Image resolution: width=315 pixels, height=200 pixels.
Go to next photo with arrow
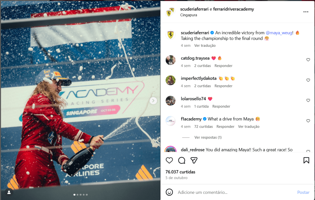[153, 101]
